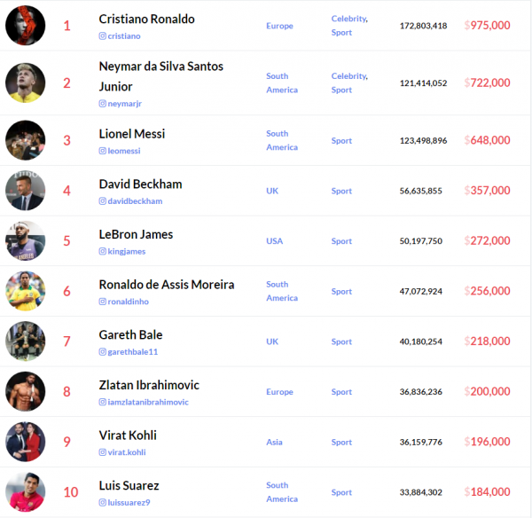Click Instagram icon beside kingjames handle
The image size is (532, 518).
[x=103, y=252]
